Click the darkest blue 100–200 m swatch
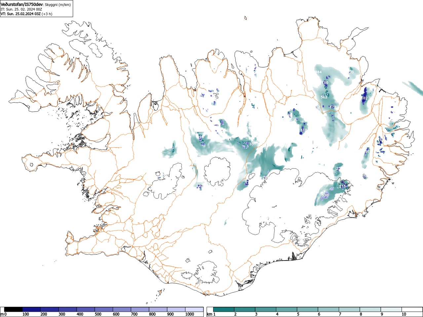Image resolution: width=423 pixels, height=317 pixels. click(31, 309)
